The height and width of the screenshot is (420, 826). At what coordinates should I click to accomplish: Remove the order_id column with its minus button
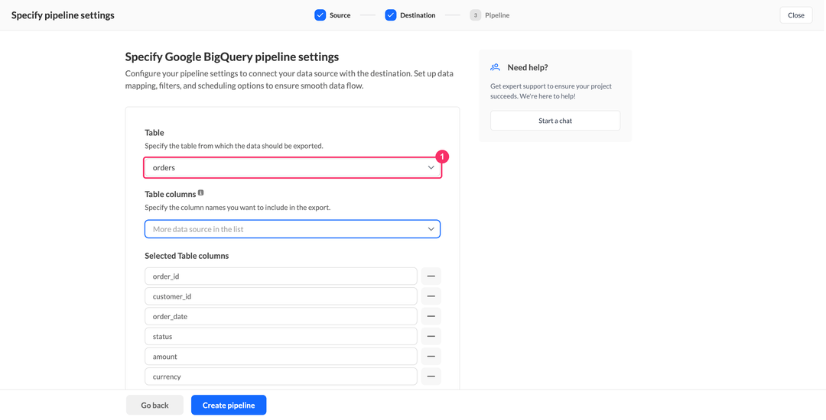431,276
